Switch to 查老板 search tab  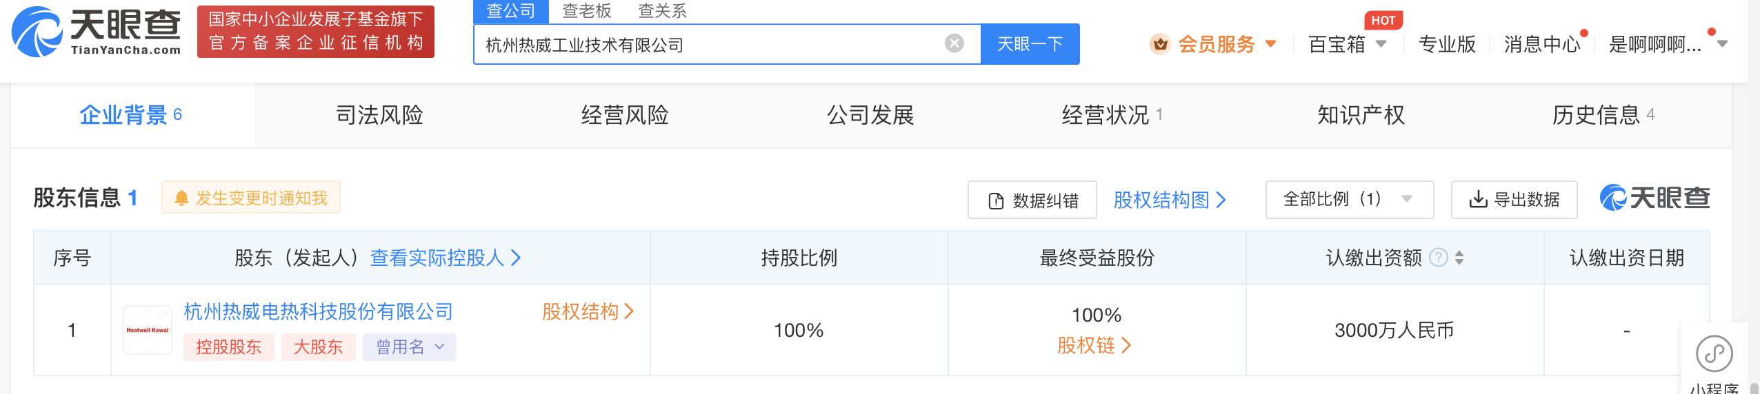(x=586, y=10)
